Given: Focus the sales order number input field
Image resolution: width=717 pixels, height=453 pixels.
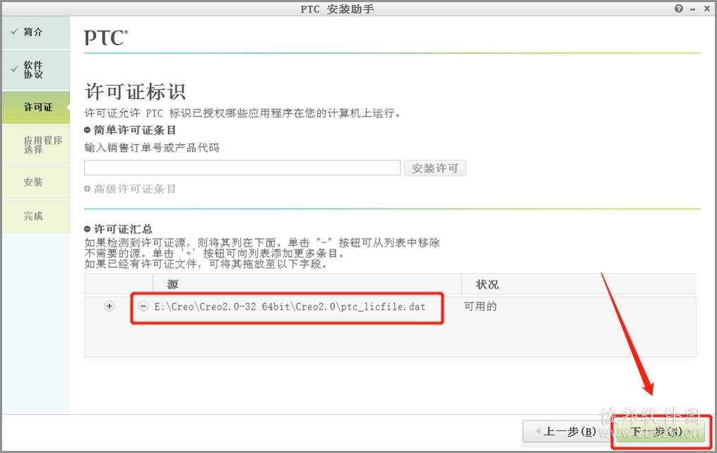Looking at the screenshot, I should pos(242,168).
